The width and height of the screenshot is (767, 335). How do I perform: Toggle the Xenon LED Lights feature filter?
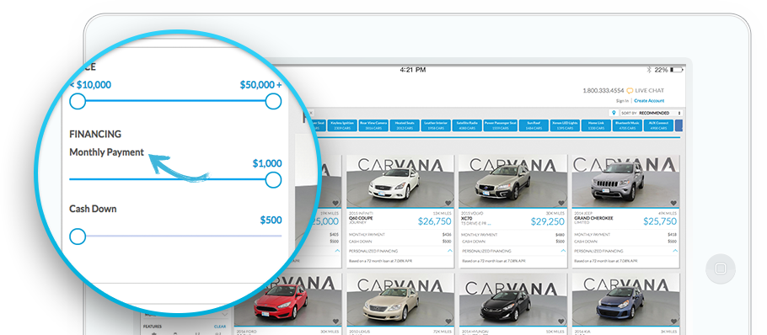[x=565, y=125]
